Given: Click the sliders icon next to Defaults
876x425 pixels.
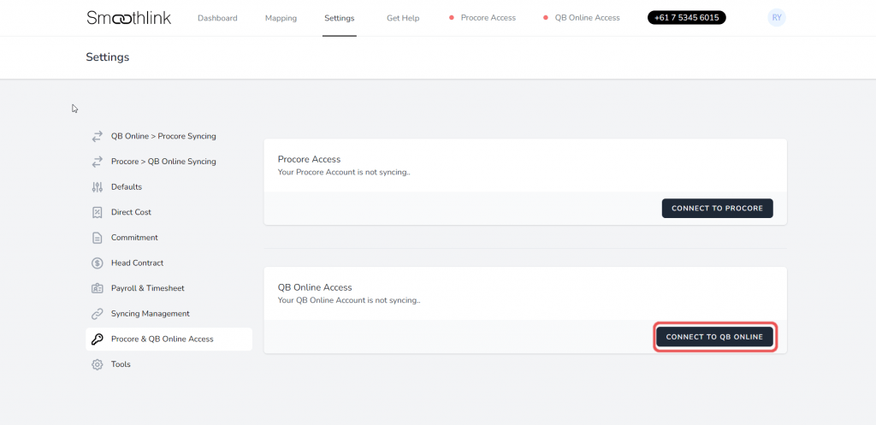Looking at the screenshot, I should [98, 187].
